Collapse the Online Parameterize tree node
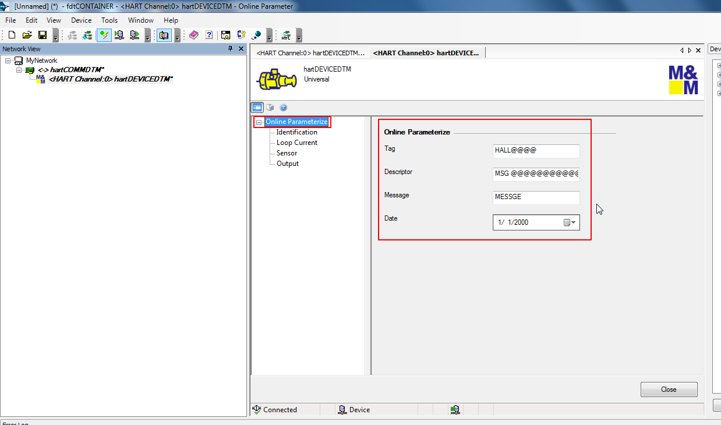 (x=259, y=122)
